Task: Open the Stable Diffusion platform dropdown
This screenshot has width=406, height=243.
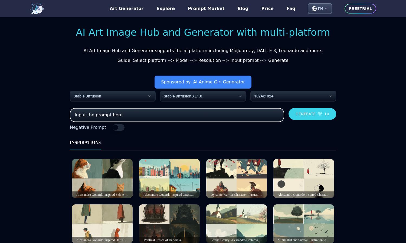Action: (x=113, y=96)
